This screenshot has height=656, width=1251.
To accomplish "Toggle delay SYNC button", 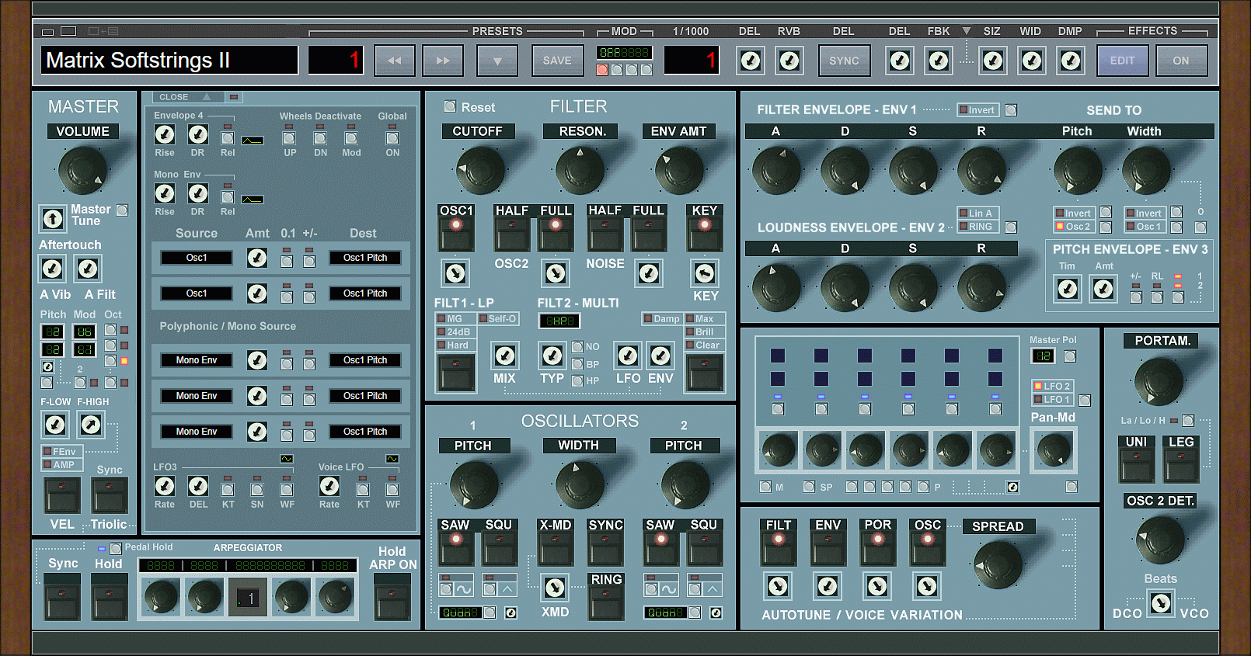I will tap(844, 61).
